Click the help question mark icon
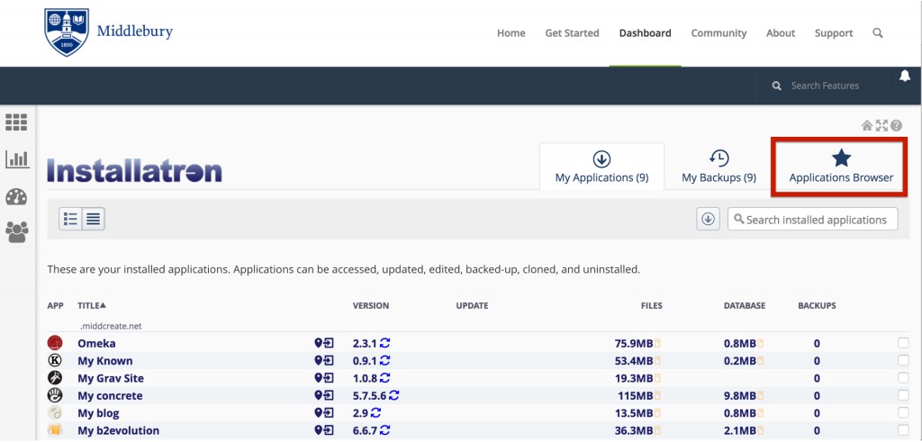This screenshot has height=442, width=922. [x=896, y=126]
